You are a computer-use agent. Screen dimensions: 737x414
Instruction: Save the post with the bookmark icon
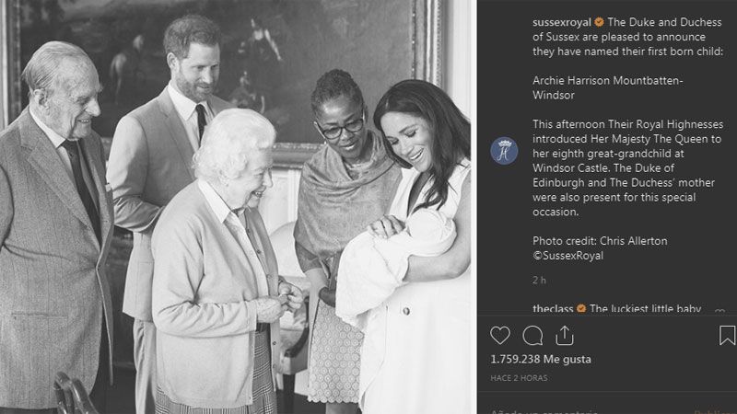727,335
